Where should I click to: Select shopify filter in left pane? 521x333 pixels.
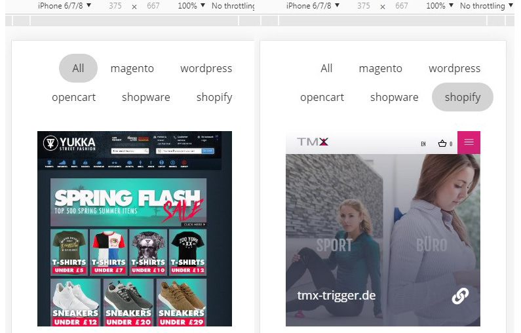(214, 98)
